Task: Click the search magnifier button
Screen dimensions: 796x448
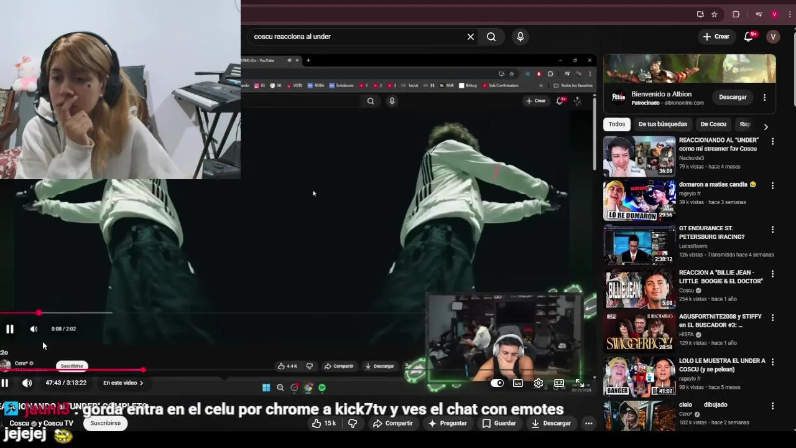Action: [x=491, y=37]
